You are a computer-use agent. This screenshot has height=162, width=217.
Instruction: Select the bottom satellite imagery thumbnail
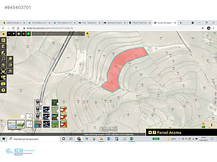(46, 124)
